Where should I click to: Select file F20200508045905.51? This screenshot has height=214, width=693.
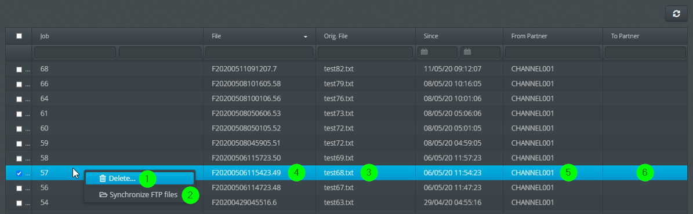246,143
